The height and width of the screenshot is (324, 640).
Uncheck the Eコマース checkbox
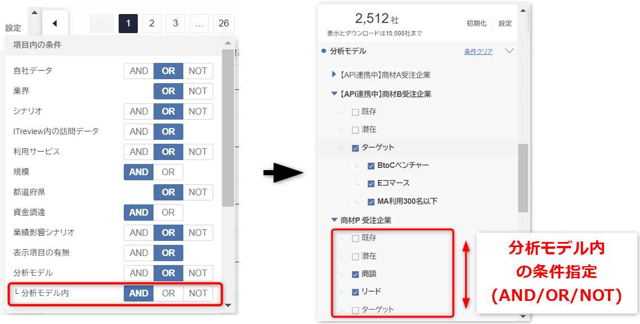pyautogui.click(x=371, y=184)
